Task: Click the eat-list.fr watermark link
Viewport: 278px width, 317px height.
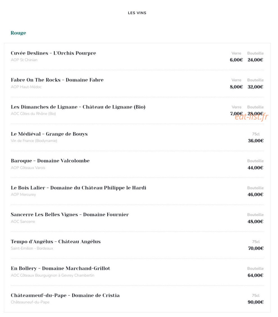Action: tap(252, 117)
